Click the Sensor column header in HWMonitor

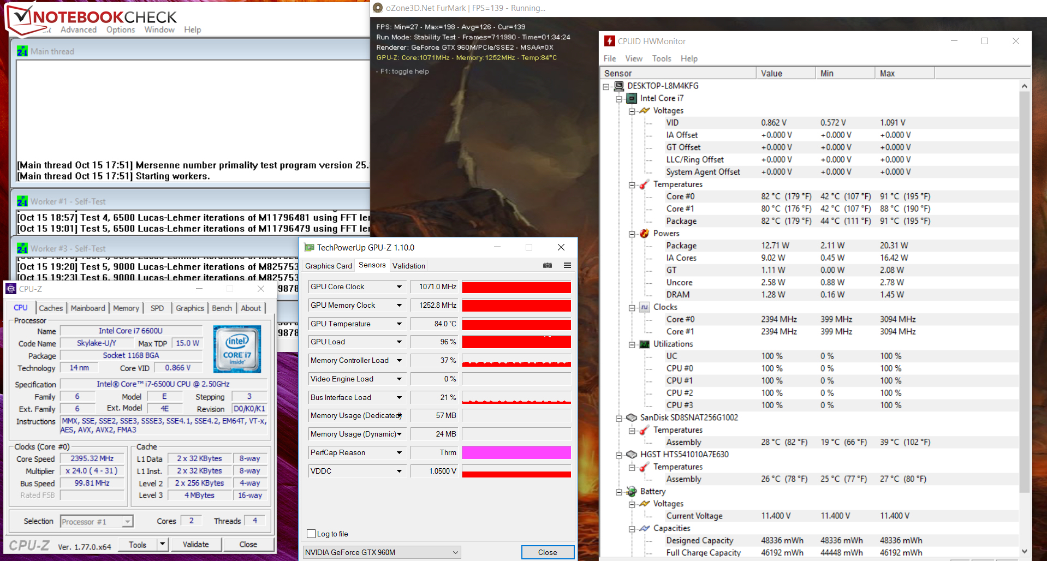coord(679,73)
